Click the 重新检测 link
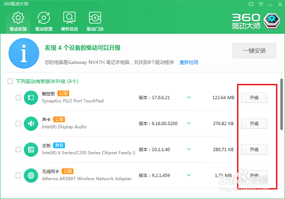The image size is (285, 199). pos(189,63)
